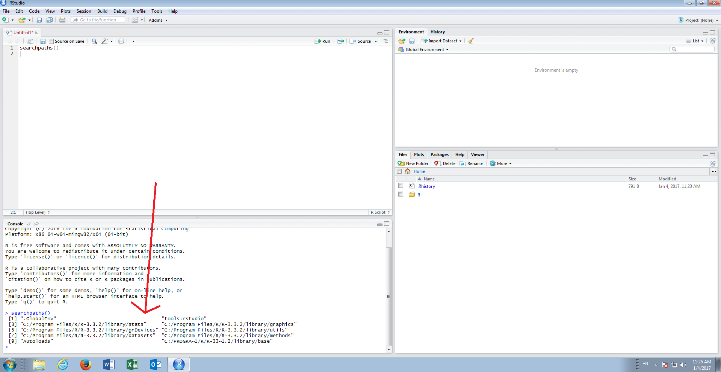Open the More dropdown in Files pane

coord(500,163)
